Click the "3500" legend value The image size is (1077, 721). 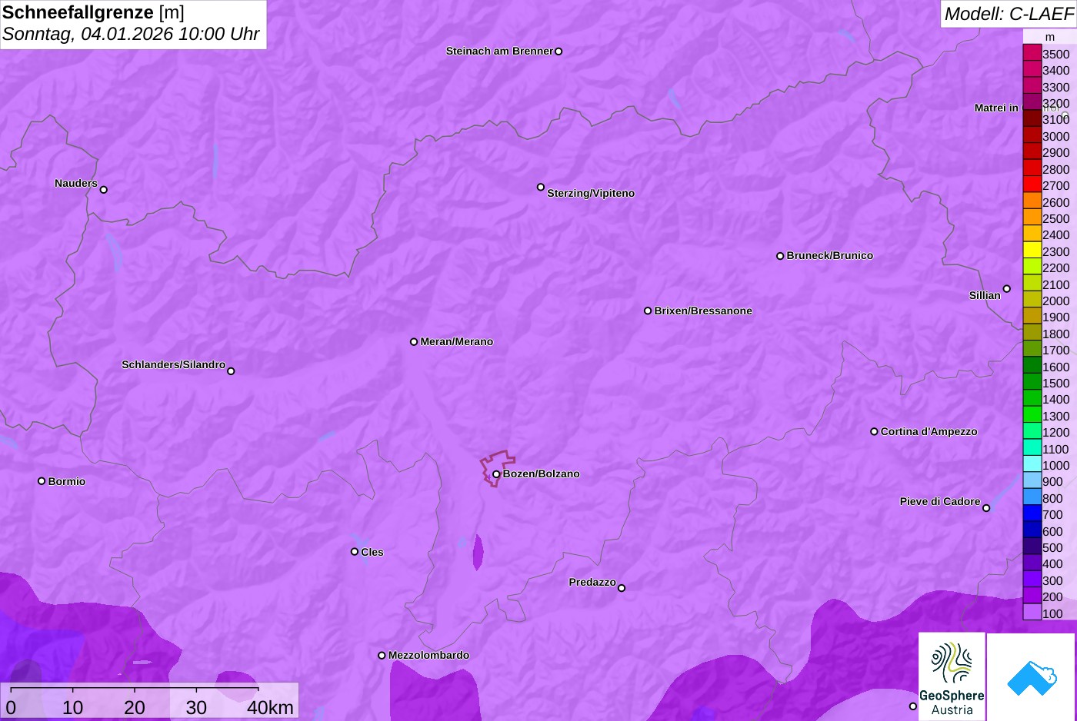[x=1056, y=55]
